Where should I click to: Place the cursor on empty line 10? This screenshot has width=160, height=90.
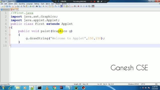(x=85, y=45)
